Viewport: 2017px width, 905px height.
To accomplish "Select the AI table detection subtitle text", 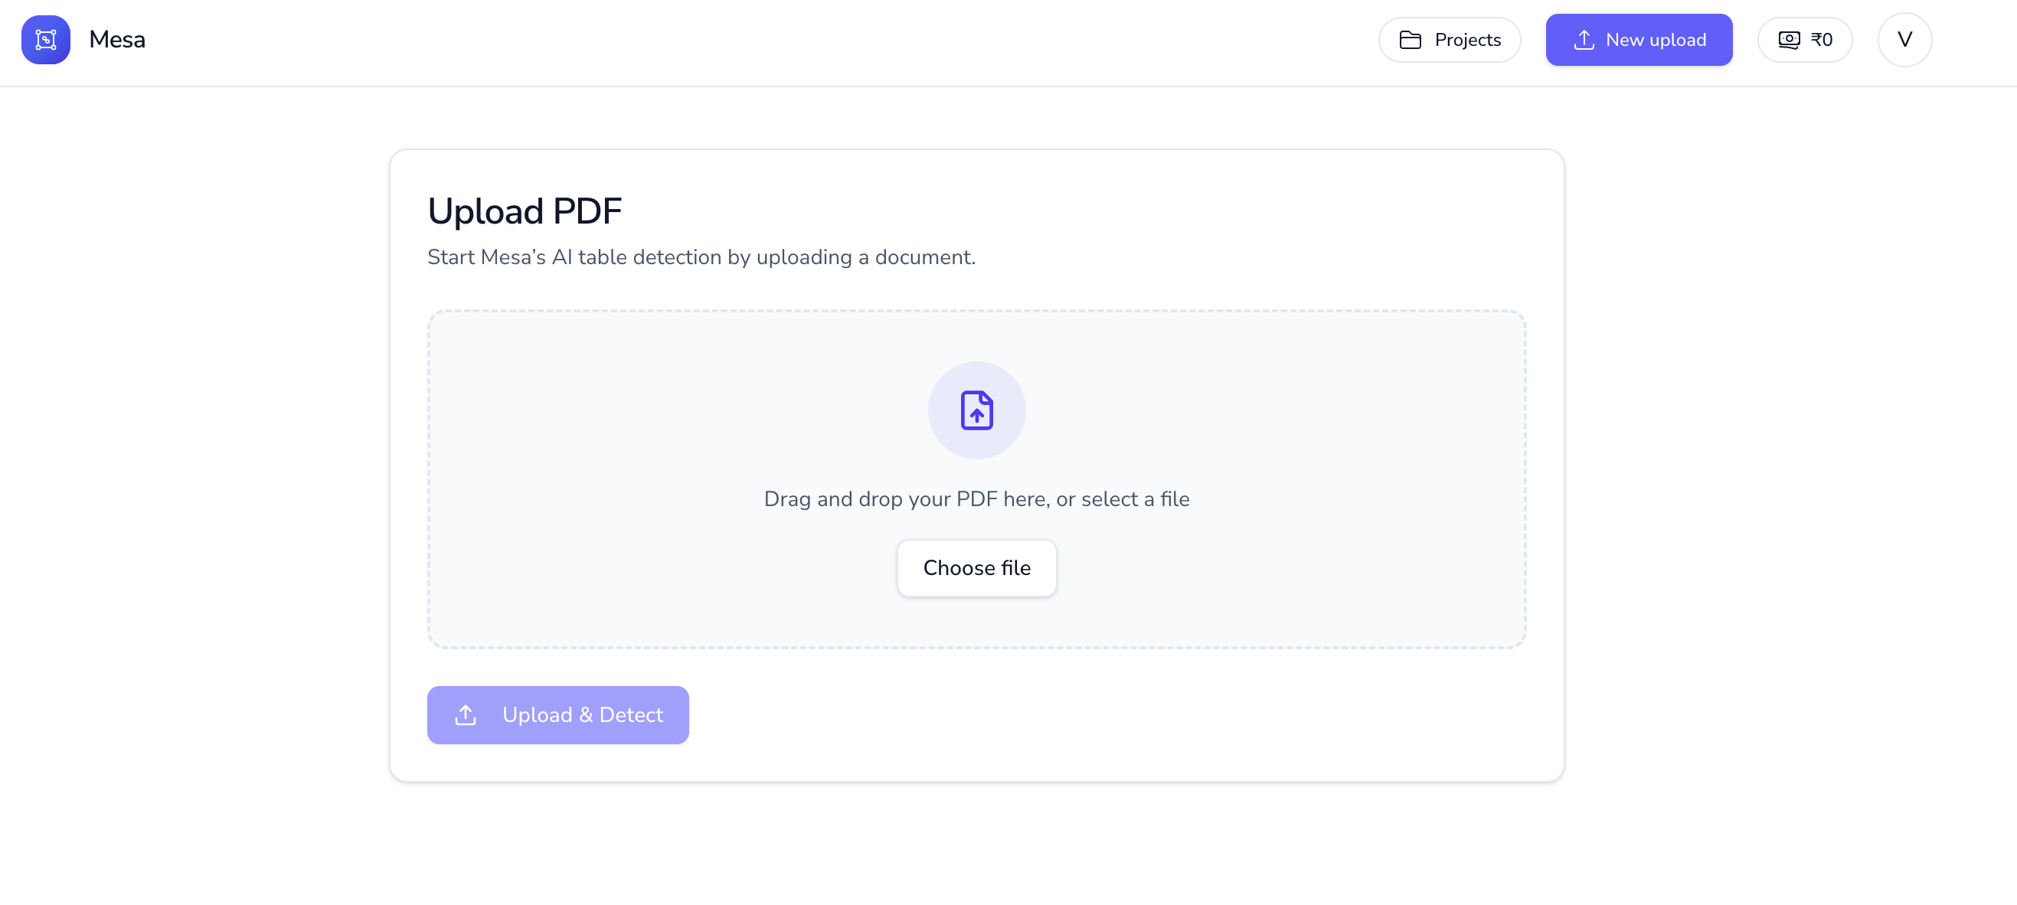I will pyautogui.click(x=701, y=256).
